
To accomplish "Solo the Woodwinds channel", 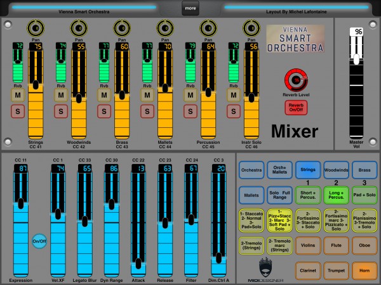I will pos(61,111).
